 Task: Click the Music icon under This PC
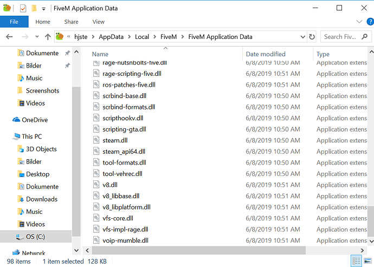(x=21, y=211)
